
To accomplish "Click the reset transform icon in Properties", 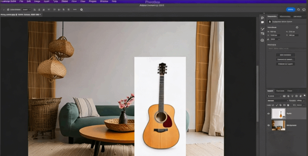I will pyautogui.click(x=297, y=28).
